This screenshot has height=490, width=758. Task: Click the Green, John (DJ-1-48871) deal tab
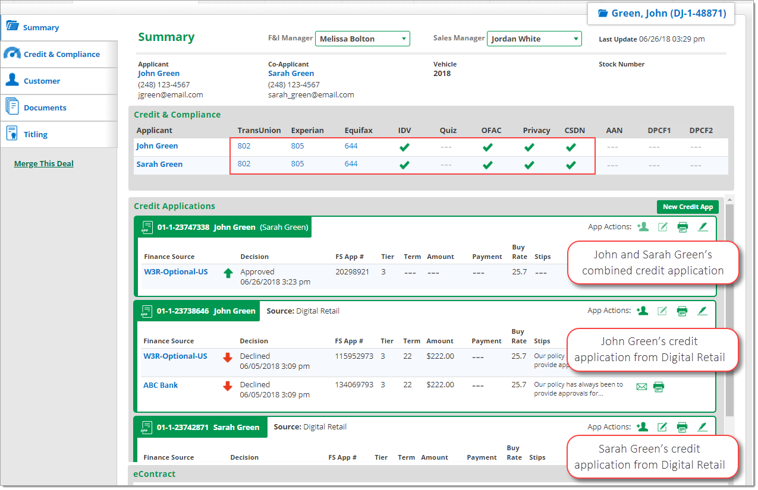[x=661, y=13]
